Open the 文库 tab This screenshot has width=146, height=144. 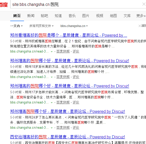[x=127, y=16]
